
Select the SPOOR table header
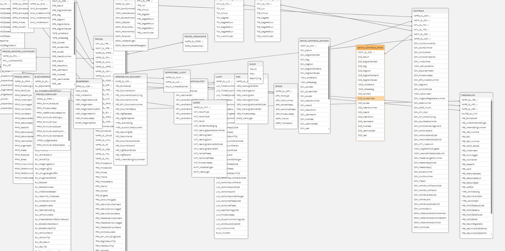coord(285,86)
